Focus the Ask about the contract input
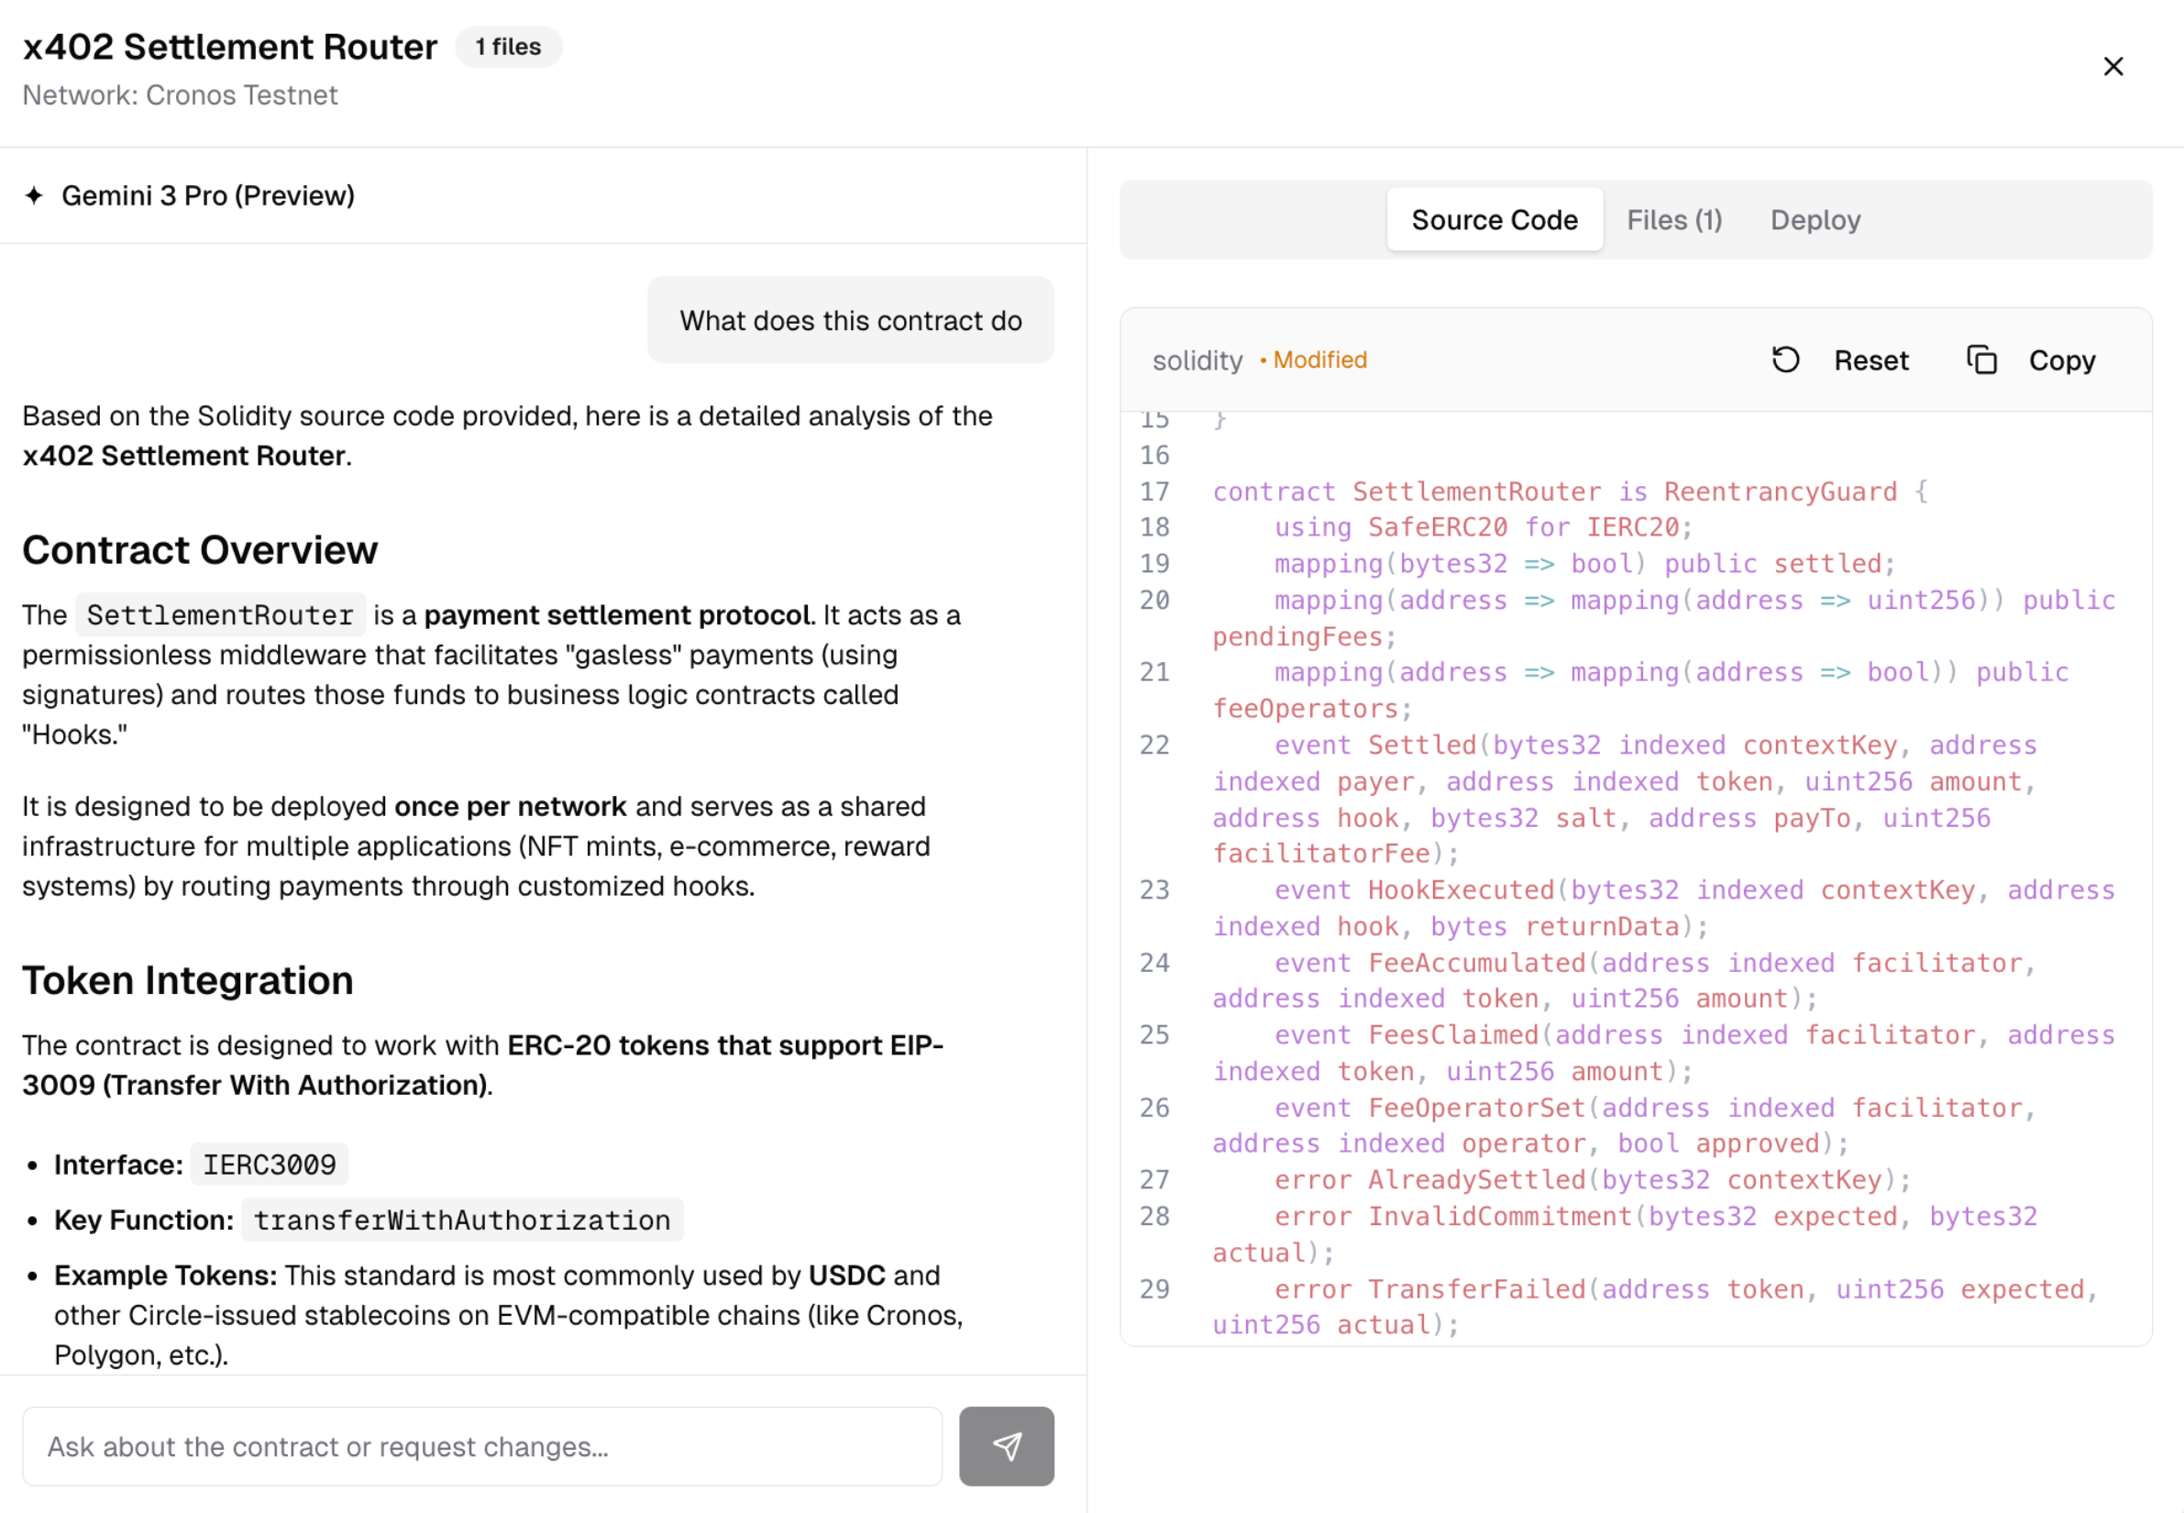This screenshot has height=1513, width=2184. point(481,1446)
